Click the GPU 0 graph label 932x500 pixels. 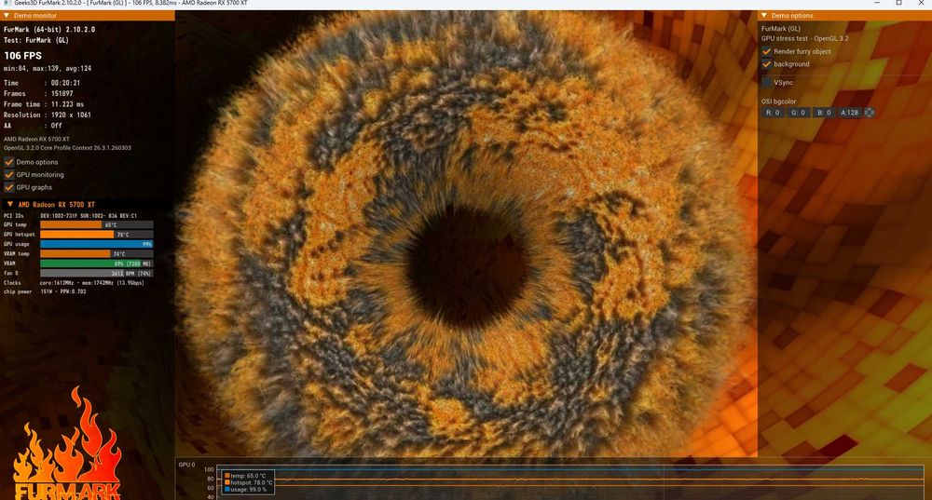tap(186, 465)
